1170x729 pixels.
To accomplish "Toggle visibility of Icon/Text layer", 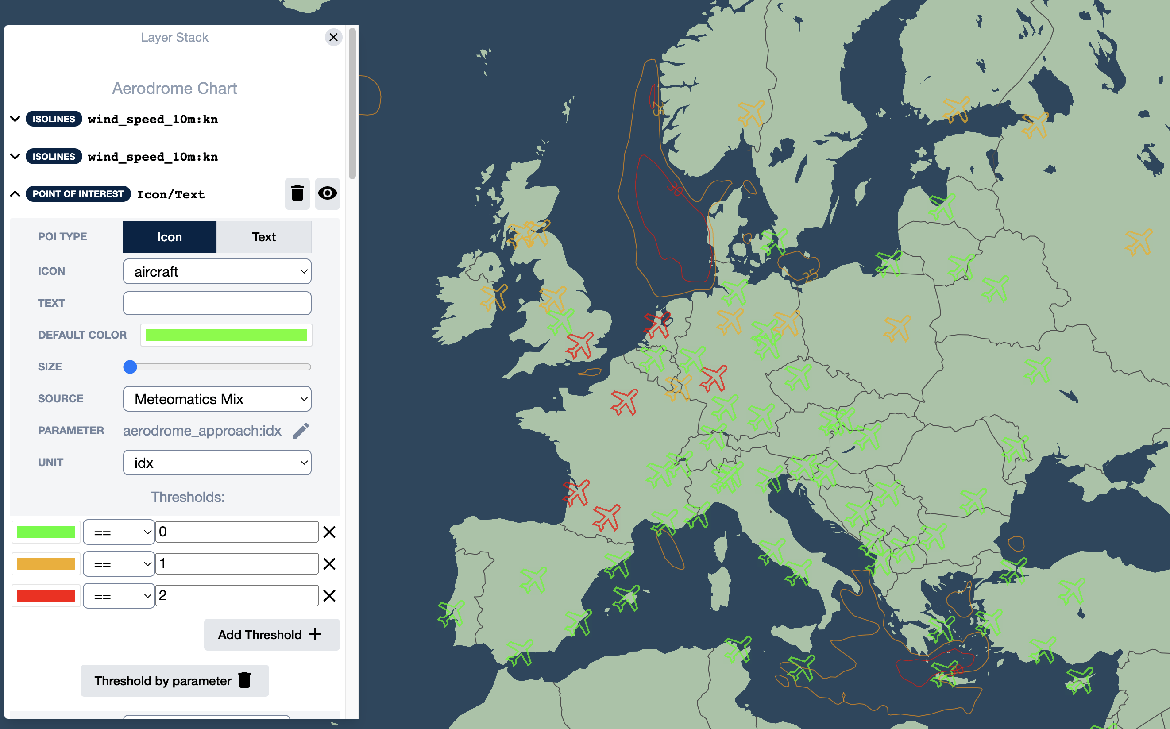I will pos(327,193).
